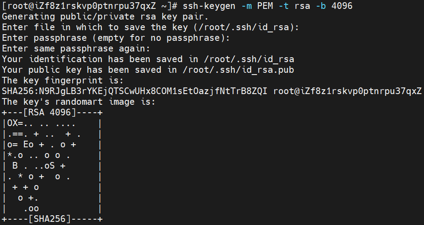Click the 'E' character in randomart
The width and height of the screenshot is (424, 225).
pos(26,144)
